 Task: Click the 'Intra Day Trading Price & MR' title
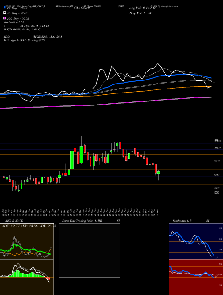pyautogui.click(x=82, y=221)
